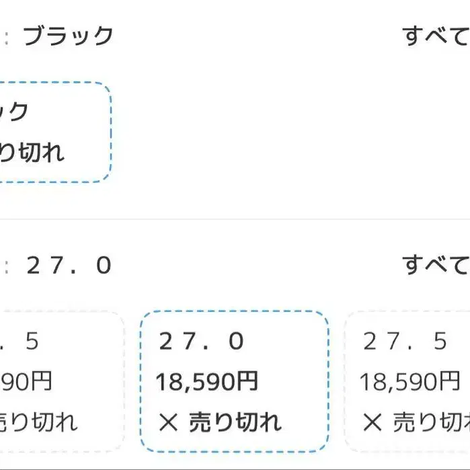Click 売り切れ text in the color card
Viewport: 470px width, 470px height.
32,153
